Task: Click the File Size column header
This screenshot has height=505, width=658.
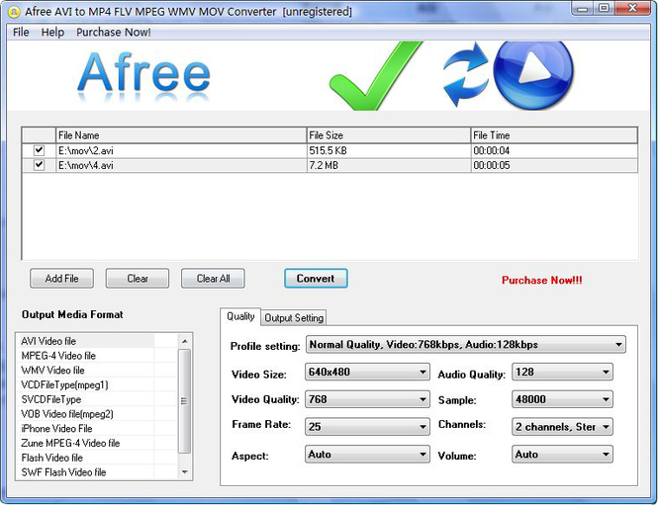Action: coord(388,135)
